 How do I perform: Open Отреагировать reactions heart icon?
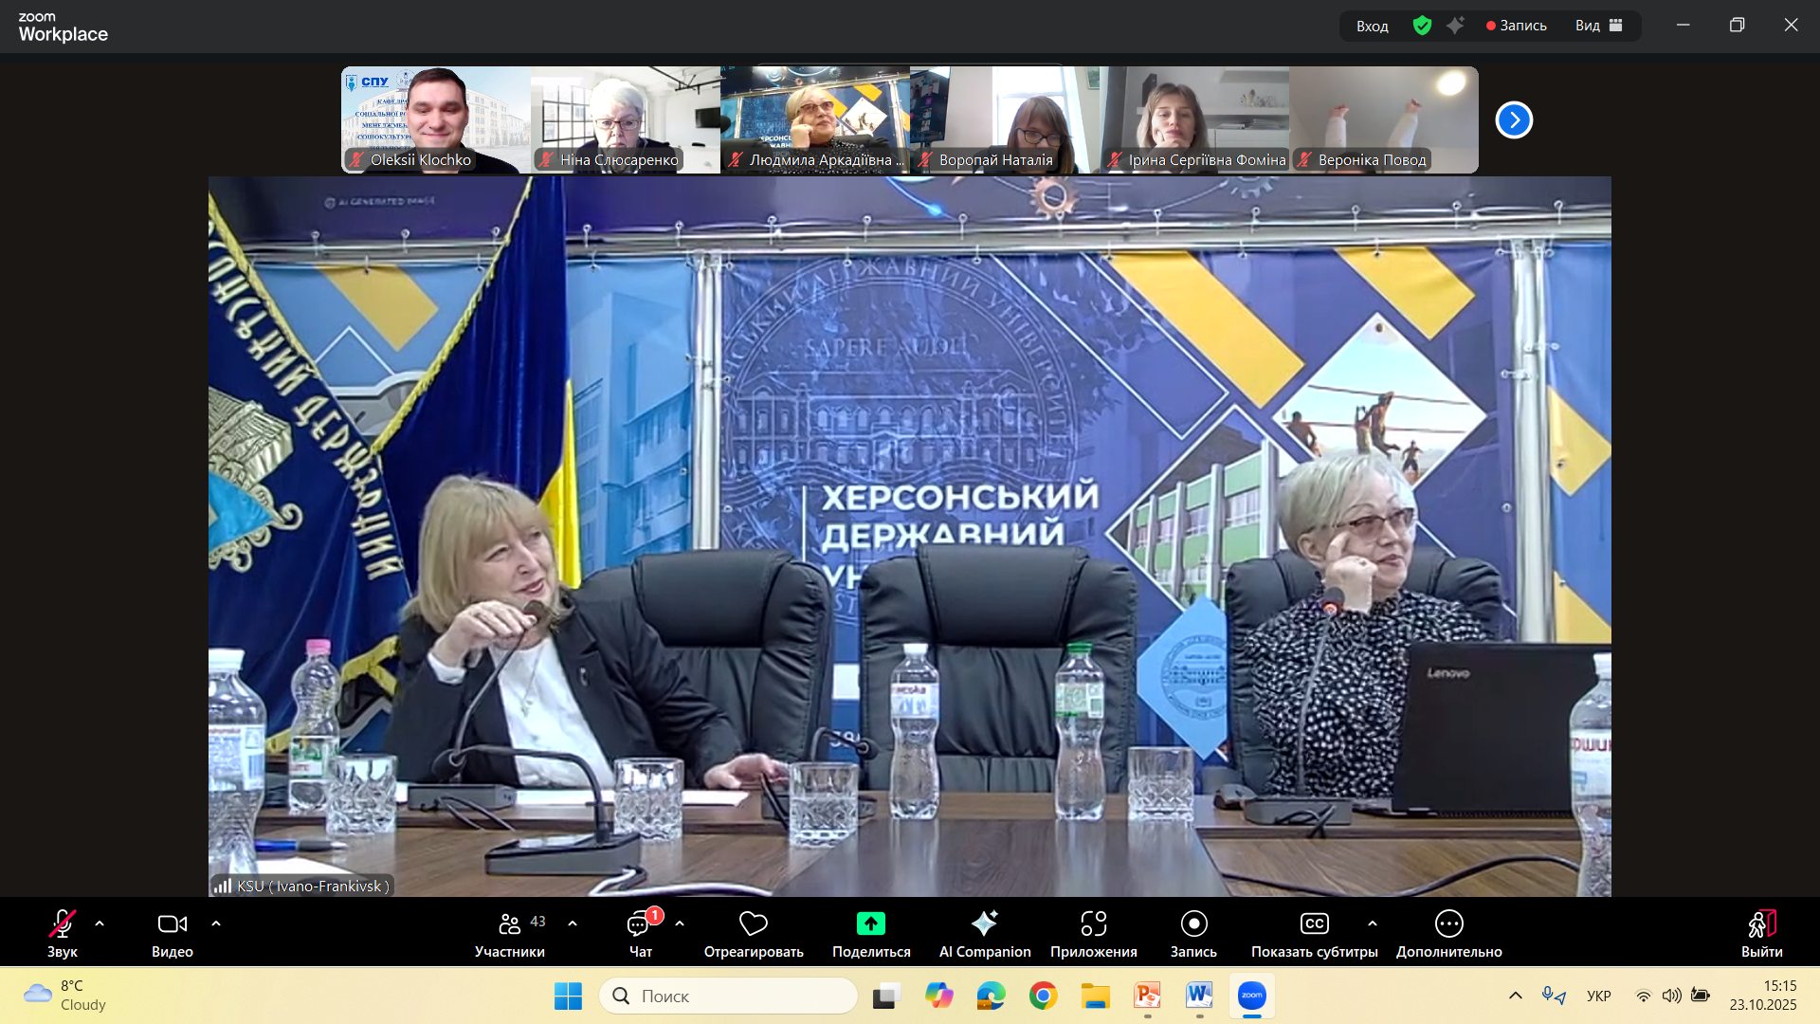point(753,923)
